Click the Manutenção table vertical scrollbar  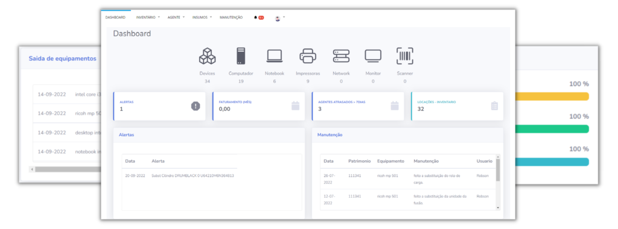498,182
